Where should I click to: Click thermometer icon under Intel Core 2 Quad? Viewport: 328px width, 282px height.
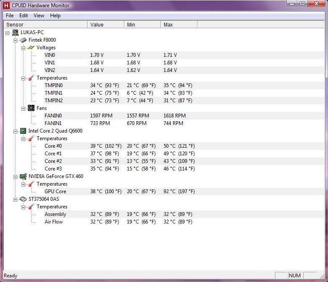point(31,138)
